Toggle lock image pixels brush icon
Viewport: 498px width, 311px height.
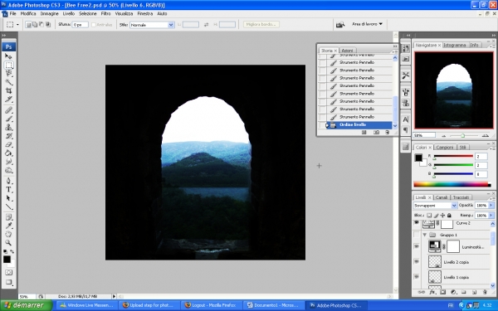point(436,215)
